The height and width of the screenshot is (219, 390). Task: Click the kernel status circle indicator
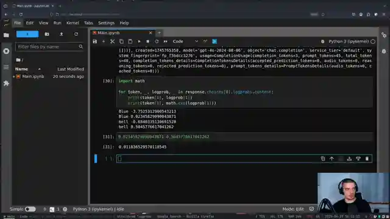tap(373, 41)
